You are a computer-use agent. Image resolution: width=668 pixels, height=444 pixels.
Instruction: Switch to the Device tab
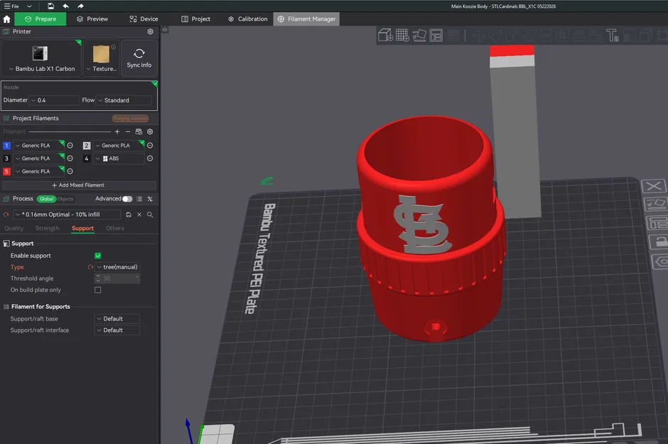(144, 19)
